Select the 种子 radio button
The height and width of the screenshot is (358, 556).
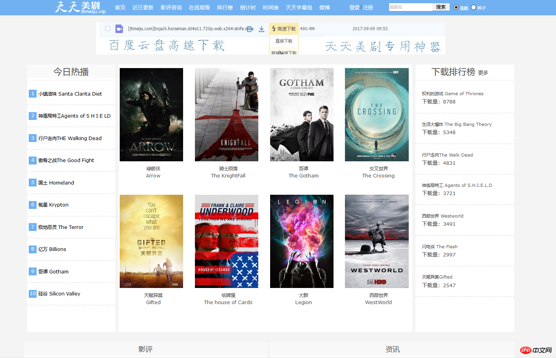pyautogui.click(x=473, y=7)
